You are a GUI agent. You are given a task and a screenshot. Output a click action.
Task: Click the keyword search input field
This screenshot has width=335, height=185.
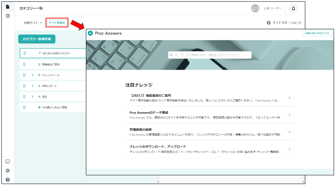pos(210,55)
